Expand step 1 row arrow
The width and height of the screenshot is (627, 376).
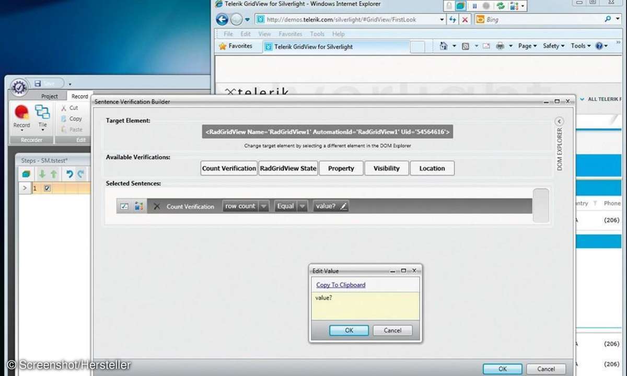click(x=24, y=188)
